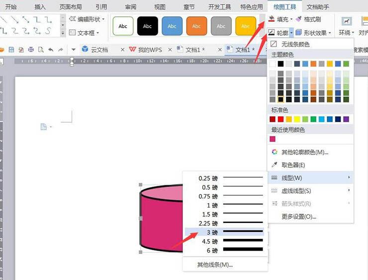This screenshot has height=280, width=368.
Task: Open quick access toolbar customize dropdown
Action: click(x=74, y=50)
